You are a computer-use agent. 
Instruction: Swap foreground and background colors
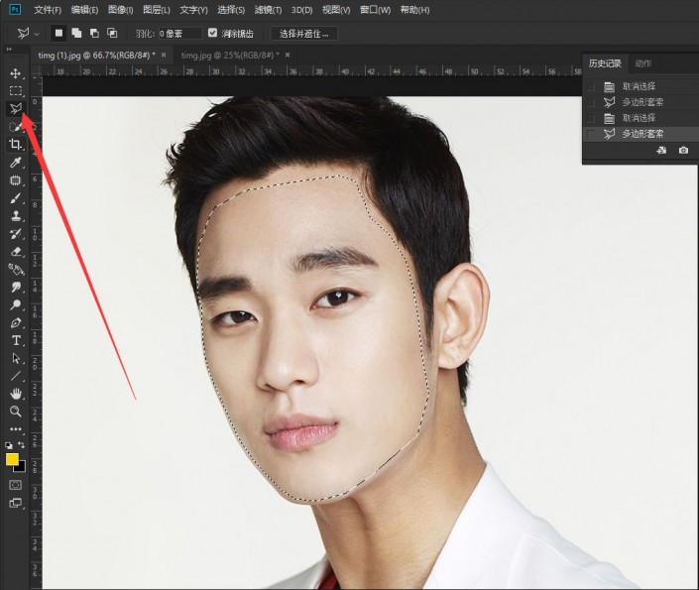[x=21, y=444]
